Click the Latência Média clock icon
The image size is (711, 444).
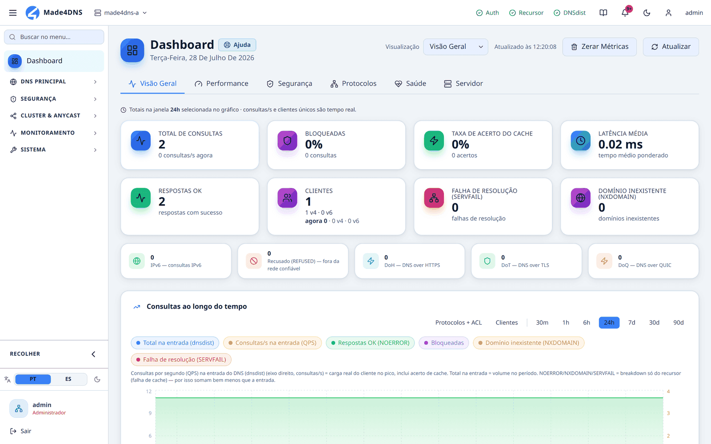point(581,141)
